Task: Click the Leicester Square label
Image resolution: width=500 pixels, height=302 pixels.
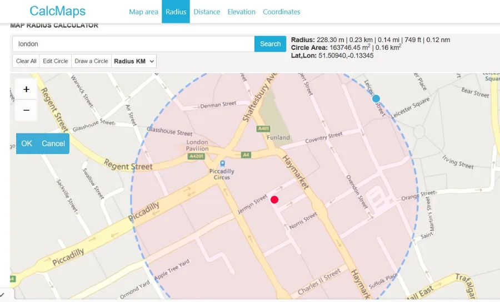Action: (411, 108)
